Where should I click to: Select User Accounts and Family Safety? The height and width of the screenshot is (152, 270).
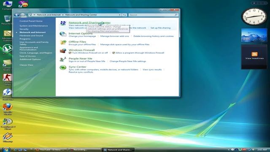tap(34, 43)
